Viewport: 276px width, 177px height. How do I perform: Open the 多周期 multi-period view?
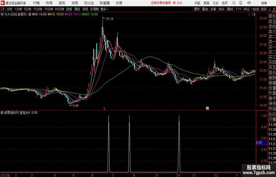coord(94,9)
